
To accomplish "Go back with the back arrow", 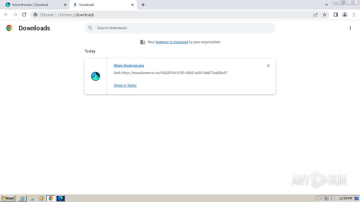I will 6,15.
